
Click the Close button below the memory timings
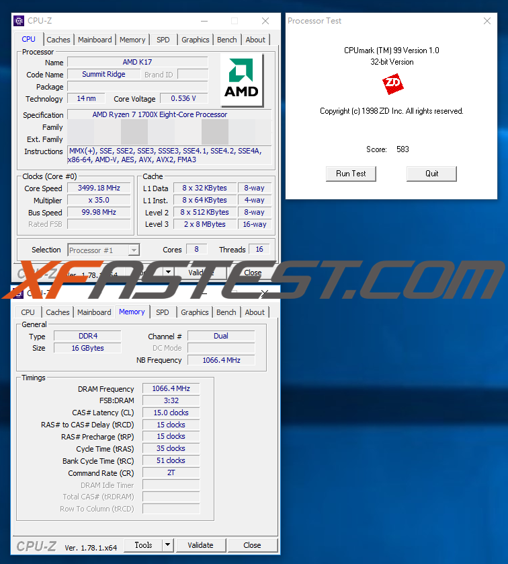tap(252, 545)
